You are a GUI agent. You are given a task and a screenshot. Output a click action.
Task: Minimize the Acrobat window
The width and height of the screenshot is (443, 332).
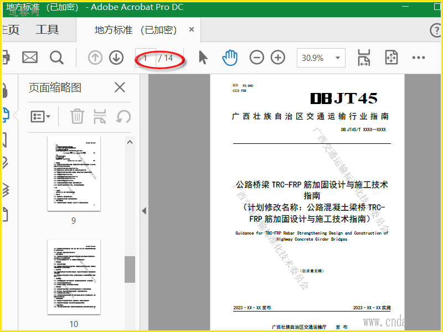pyautogui.click(x=405, y=6)
